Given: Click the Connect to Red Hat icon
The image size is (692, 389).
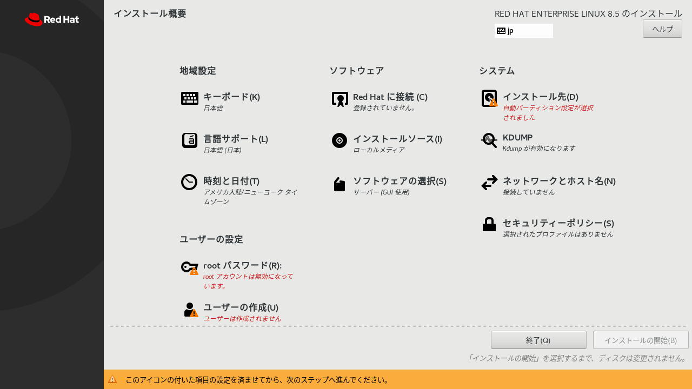Looking at the screenshot, I should pyautogui.click(x=340, y=98).
